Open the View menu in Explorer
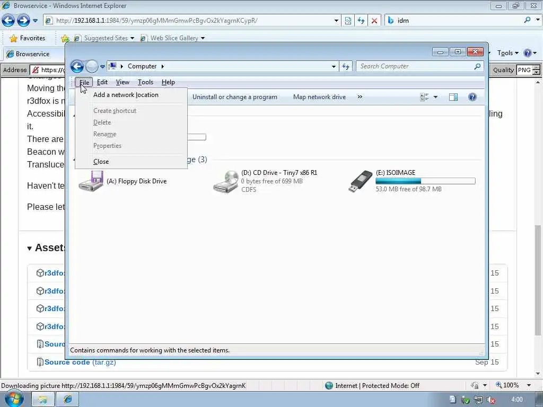 pyautogui.click(x=122, y=82)
